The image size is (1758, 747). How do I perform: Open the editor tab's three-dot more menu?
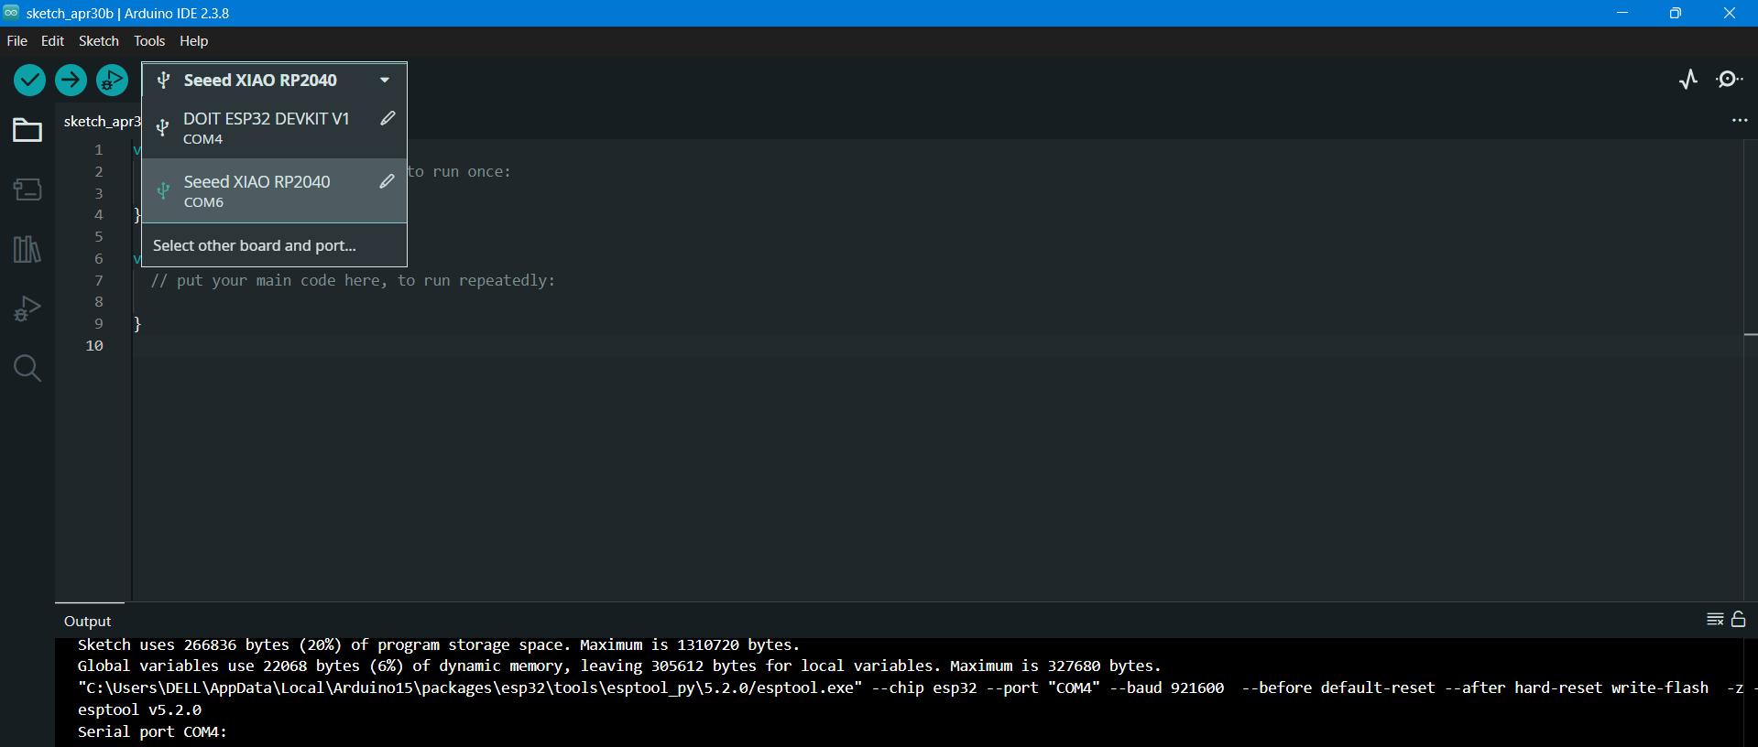(1739, 121)
